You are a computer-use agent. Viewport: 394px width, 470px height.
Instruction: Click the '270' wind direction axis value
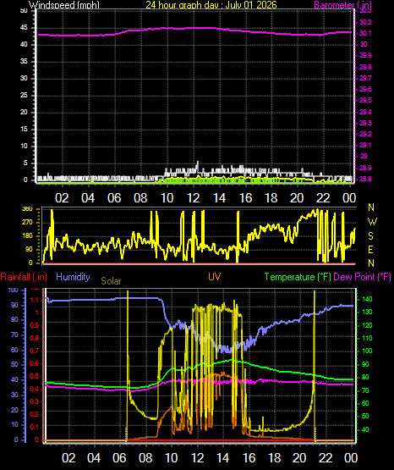(x=27, y=223)
